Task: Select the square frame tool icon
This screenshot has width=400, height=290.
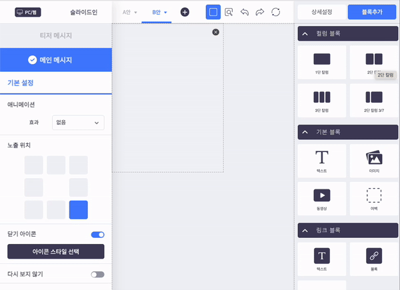Action: coord(213,12)
